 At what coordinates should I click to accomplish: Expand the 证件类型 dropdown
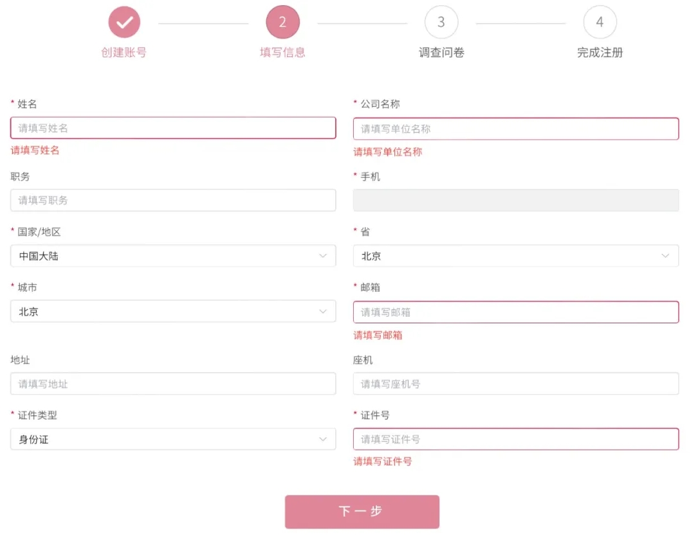coord(173,440)
